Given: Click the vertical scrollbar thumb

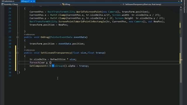Looking at the screenshot, I should point(181,60).
